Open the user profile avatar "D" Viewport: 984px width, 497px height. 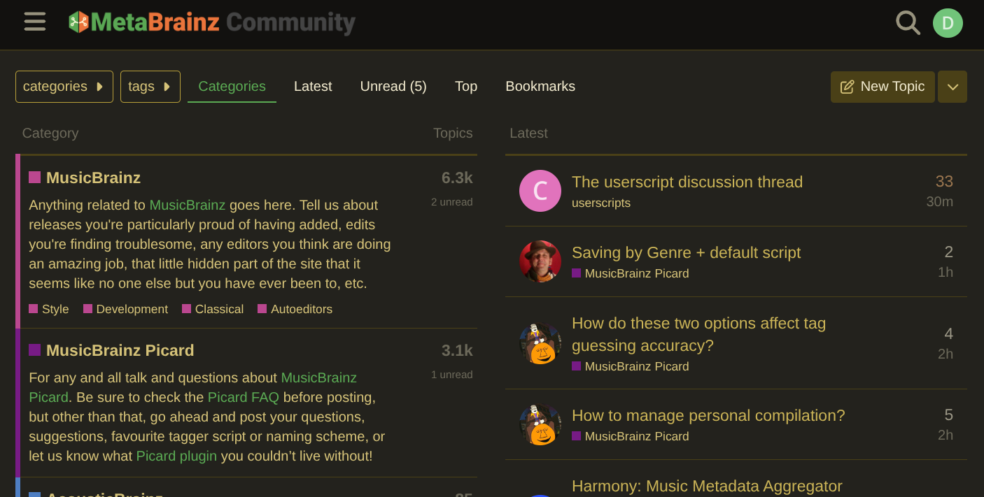(948, 23)
